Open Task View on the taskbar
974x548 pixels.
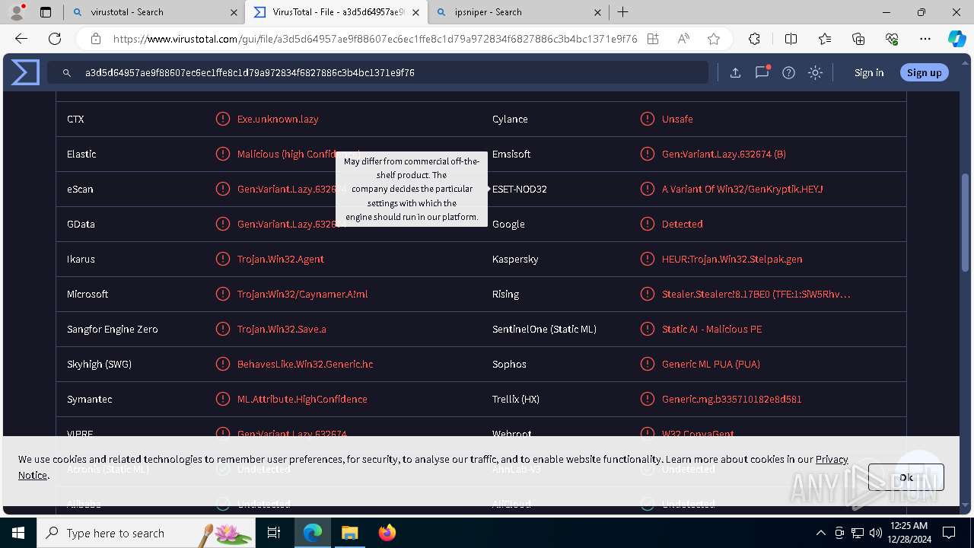(274, 533)
